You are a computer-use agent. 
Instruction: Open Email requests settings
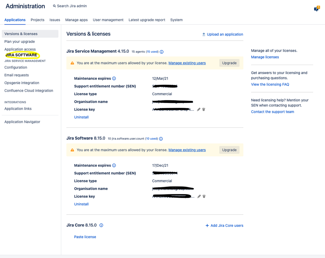pos(17,75)
